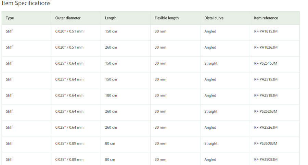Select item reference RF-PA35083M
The width and height of the screenshot is (308, 165).
point(266,160)
